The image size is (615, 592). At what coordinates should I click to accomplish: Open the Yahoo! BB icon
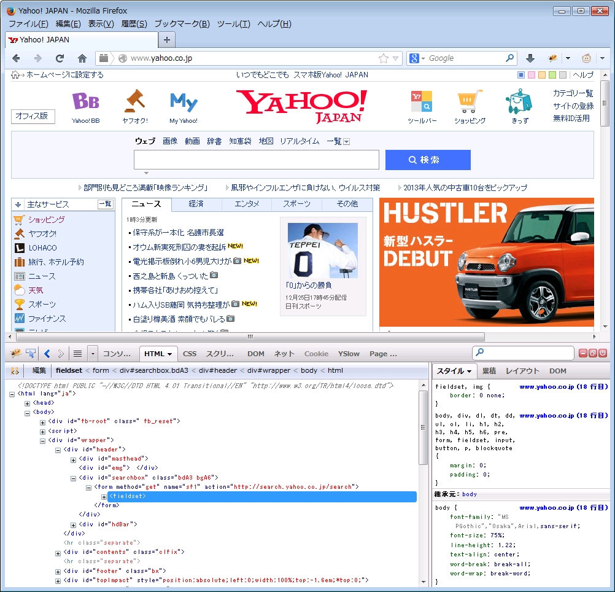[x=85, y=101]
